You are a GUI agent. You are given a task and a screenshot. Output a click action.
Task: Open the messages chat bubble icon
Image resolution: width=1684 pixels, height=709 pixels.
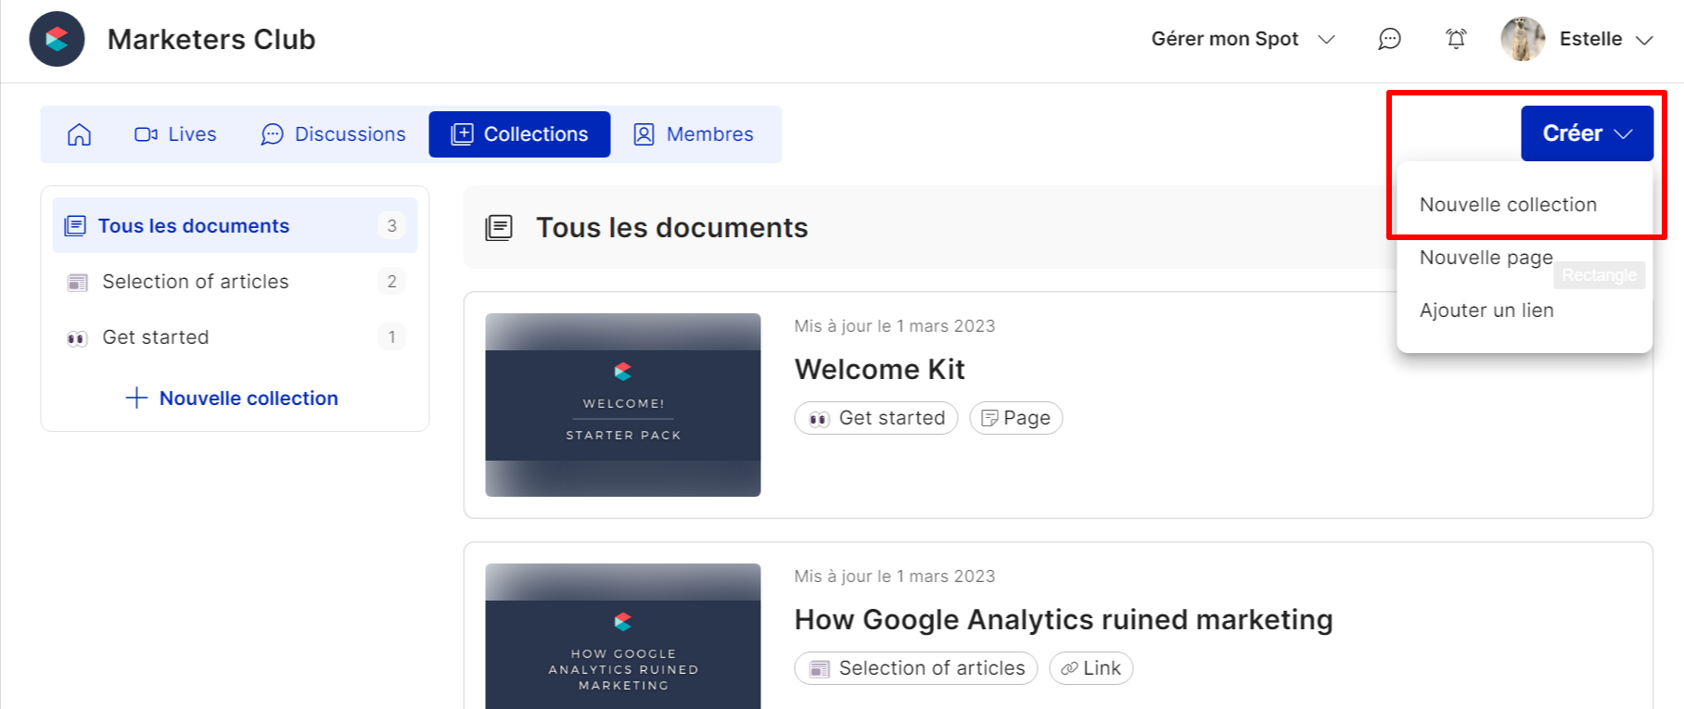1389,39
